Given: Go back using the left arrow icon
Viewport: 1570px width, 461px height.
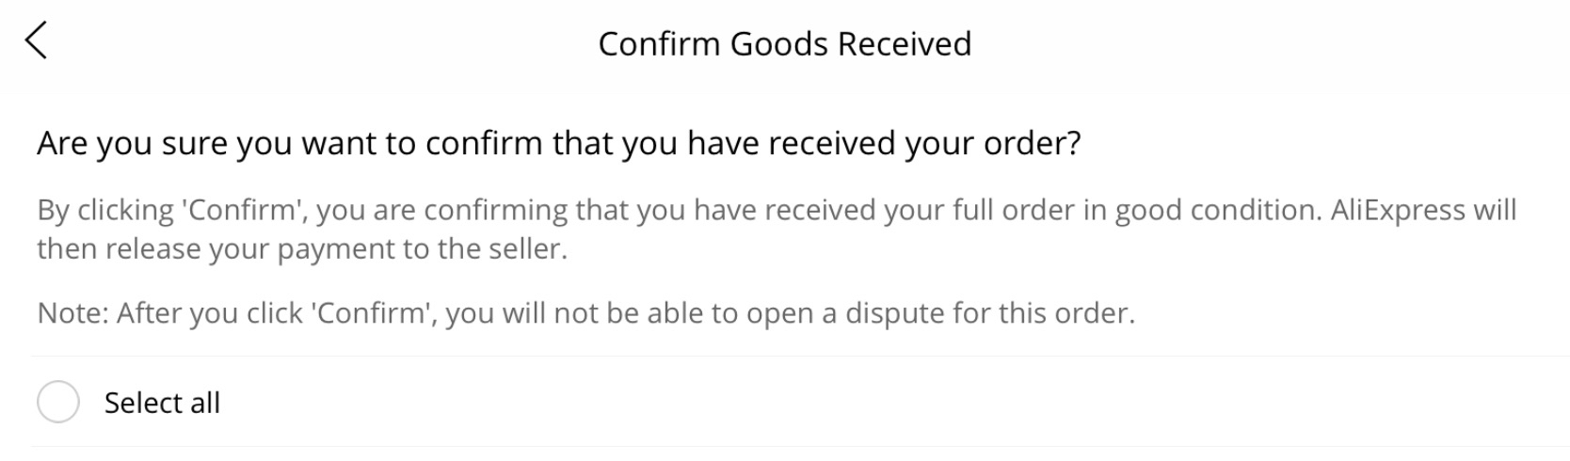Looking at the screenshot, I should (36, 41).
